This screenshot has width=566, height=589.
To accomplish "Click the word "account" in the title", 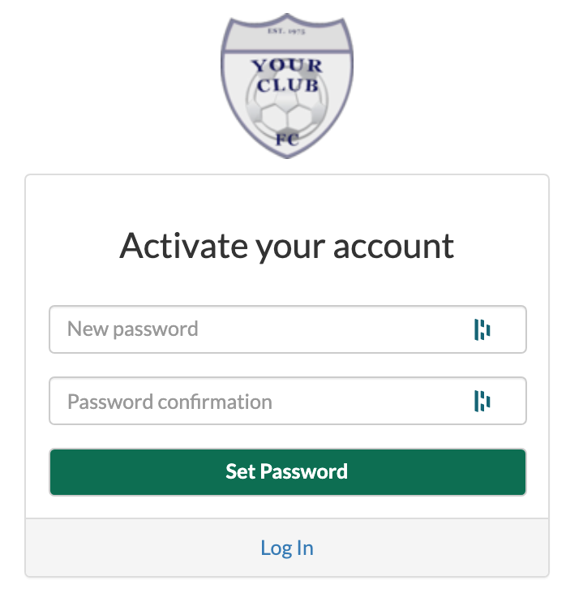I will 394,247.
